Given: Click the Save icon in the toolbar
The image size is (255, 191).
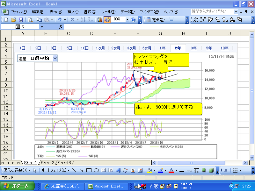Looking at the screenshot, I should [21, 19].
